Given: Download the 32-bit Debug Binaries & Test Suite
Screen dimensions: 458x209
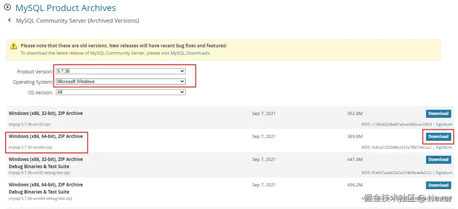Looking at the screenshot, I should pyautogui.click(x=438, y=160).
